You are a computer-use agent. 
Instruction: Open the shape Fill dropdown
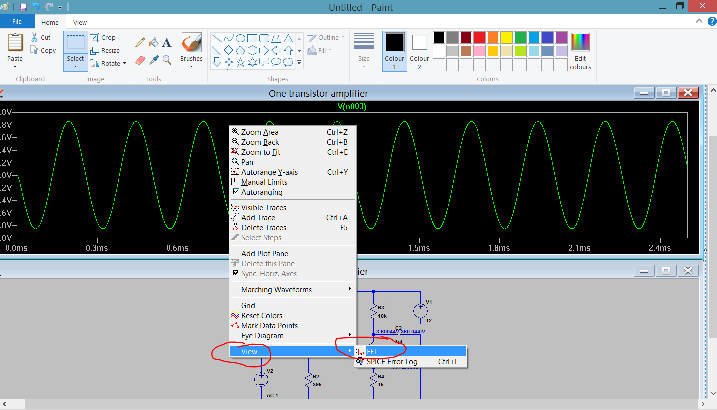click(x=319, y=50)
